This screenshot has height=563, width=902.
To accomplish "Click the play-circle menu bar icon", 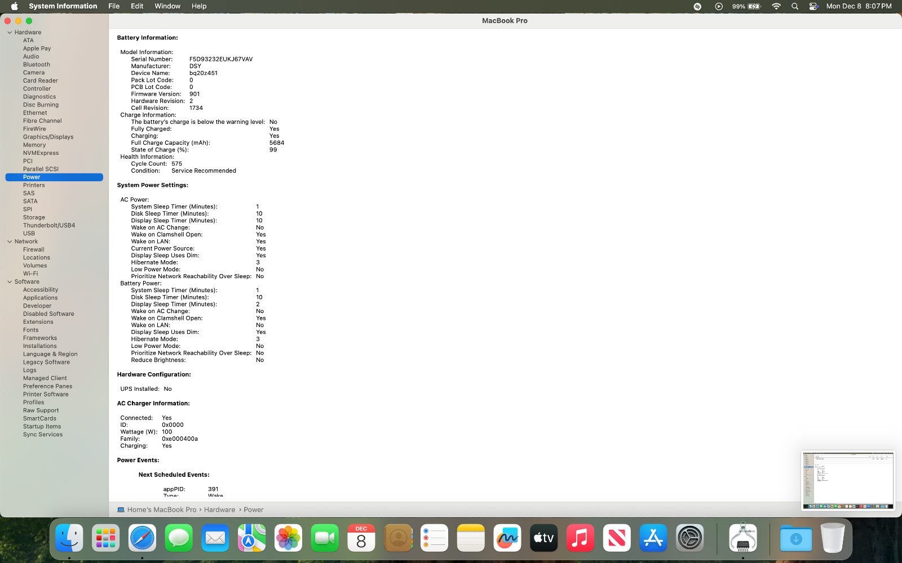I will [719, 6].
